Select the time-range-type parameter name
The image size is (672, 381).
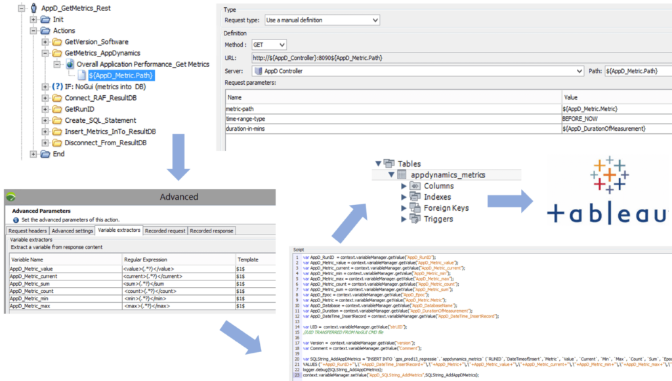[245, 119]
